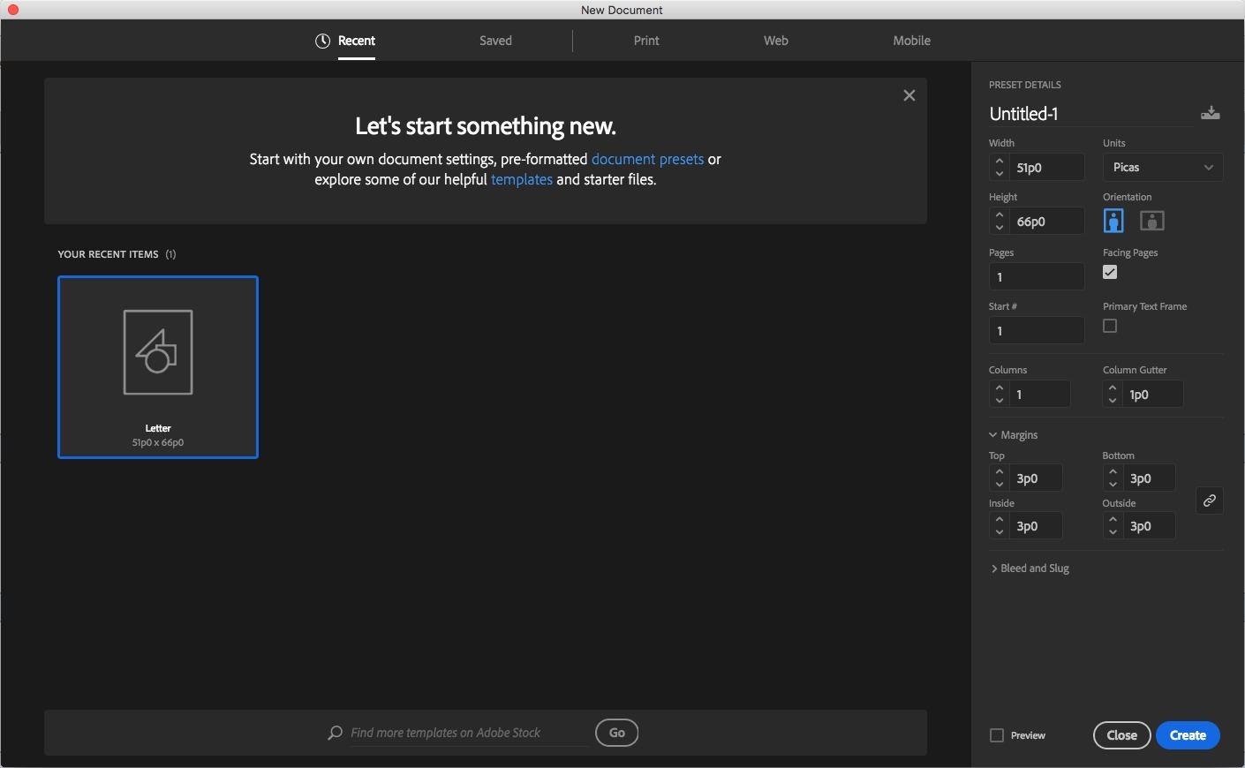
Task: Click the Top margin stepper arrows
Action: (1000, 478)
